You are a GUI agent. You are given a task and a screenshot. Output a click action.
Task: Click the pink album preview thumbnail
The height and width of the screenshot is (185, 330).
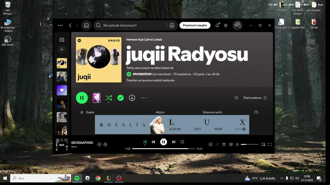pos(97,98)
